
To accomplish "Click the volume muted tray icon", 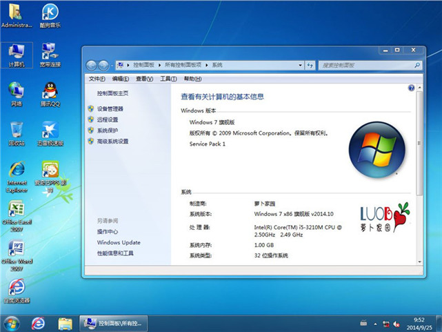I will [396, 324].
